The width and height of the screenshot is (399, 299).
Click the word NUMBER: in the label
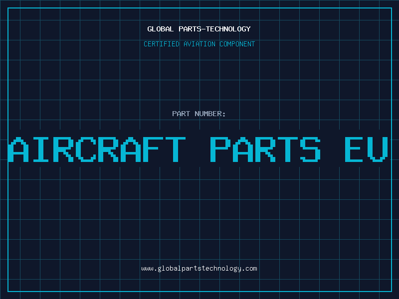click(210, 114)
